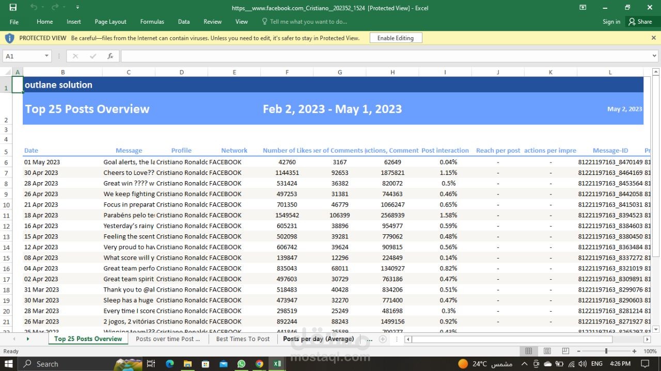Click inside the Name Box showing A1
Viewport: 661px width, 371px height.
[x=23, y=56]
